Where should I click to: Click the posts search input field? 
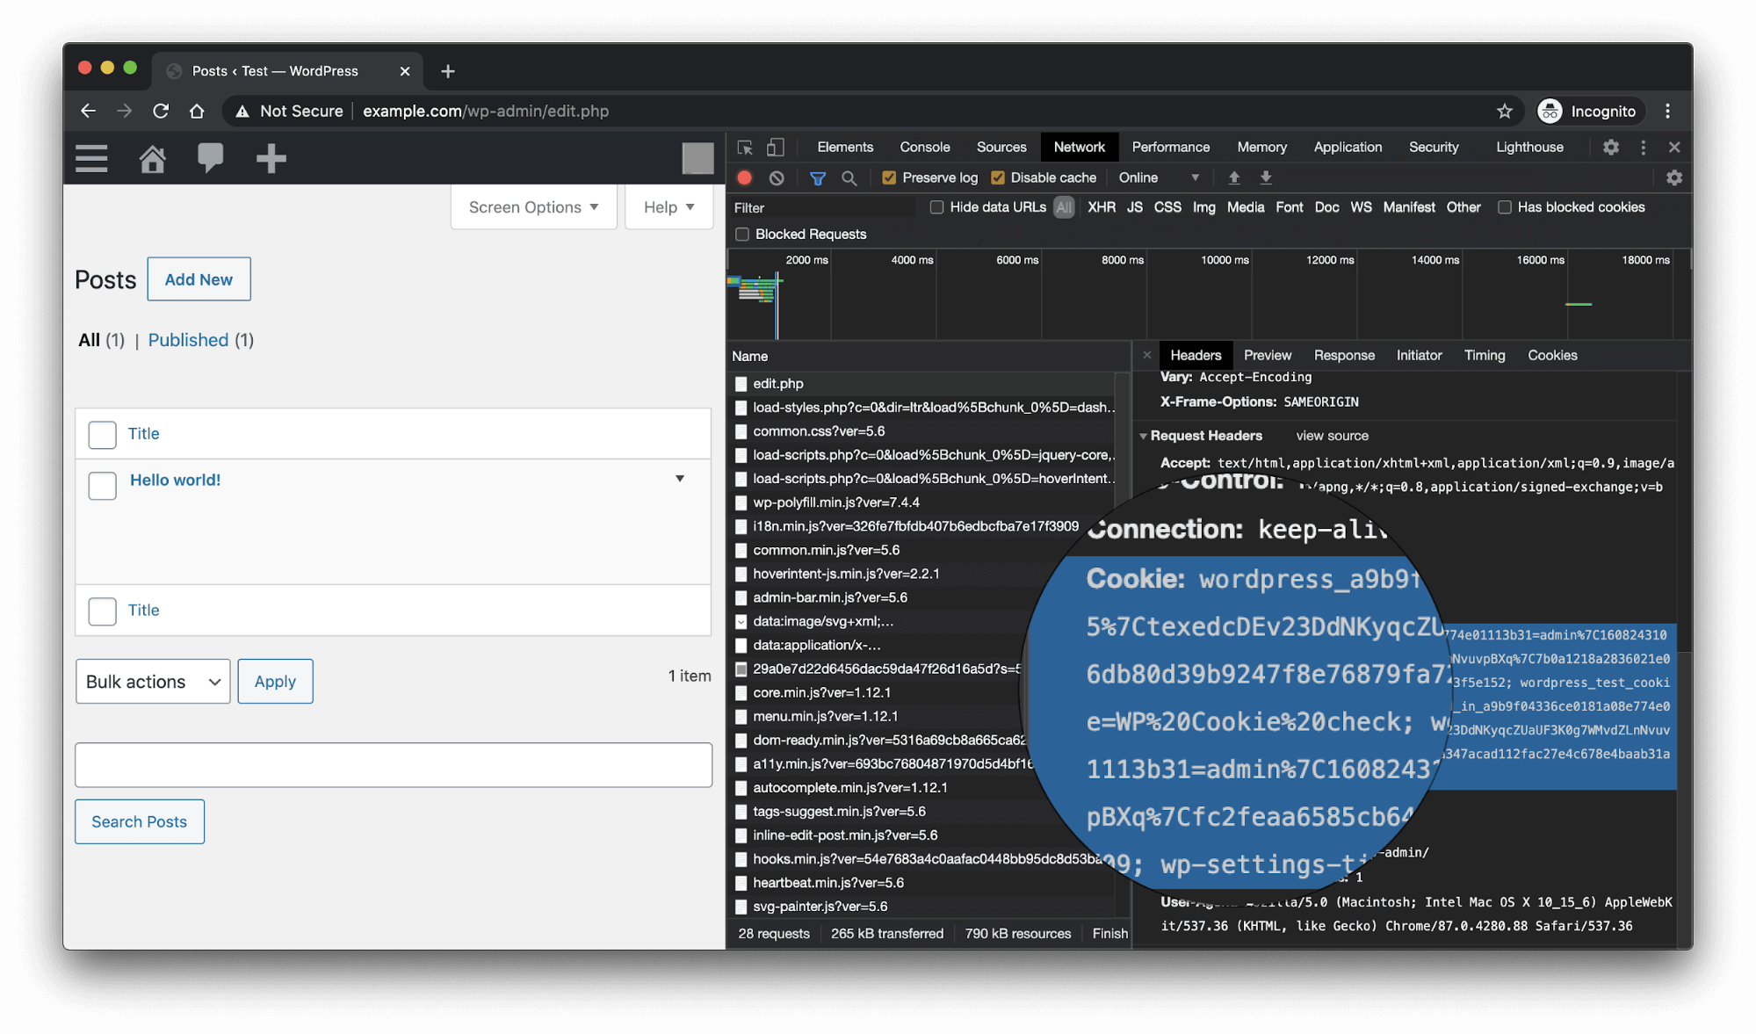pyautogui.click(x=394, y=765)
